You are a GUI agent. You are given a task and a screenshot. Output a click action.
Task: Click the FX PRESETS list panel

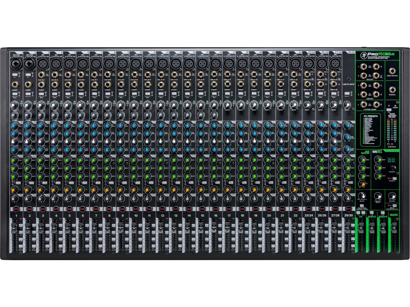pos(371,130)
